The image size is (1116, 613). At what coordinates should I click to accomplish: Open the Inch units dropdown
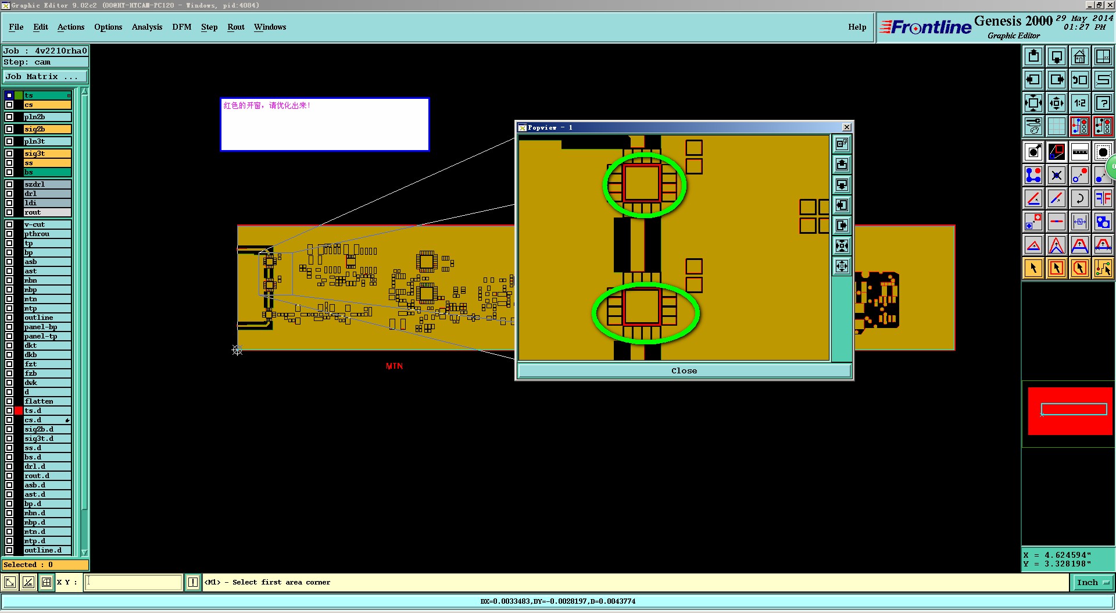(1093, 582)
